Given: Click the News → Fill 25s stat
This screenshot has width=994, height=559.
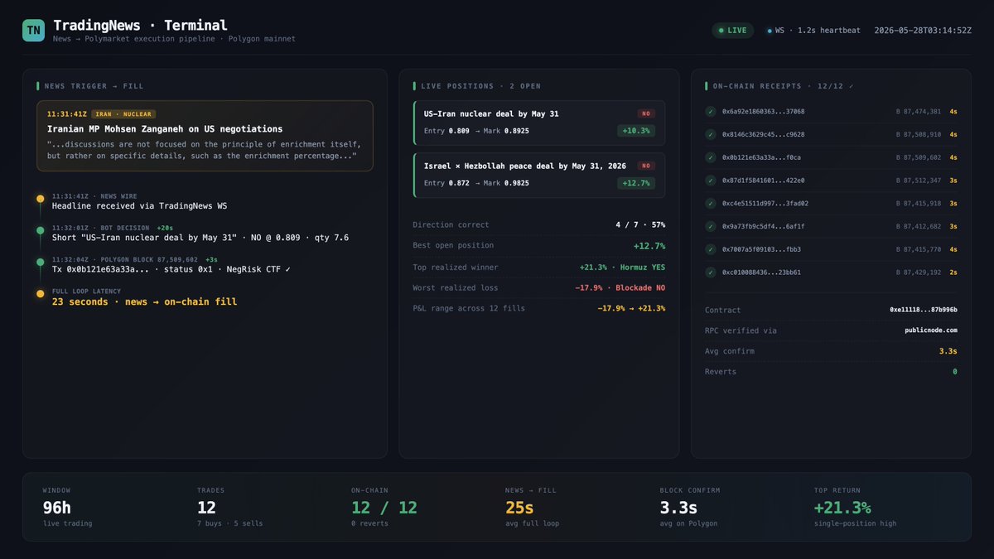Looking at the screenshot, I should [x=531, y=507].
